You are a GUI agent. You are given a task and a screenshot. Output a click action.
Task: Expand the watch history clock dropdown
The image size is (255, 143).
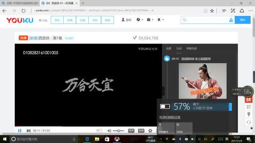point(140,19)
